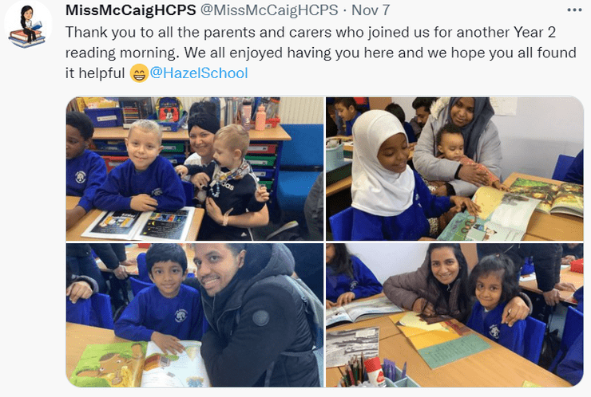Image resolution: width=591 pixels, height=397 pixels.
Task: Open the Nov 7 tweet timestamp
Action: (371, 10)
